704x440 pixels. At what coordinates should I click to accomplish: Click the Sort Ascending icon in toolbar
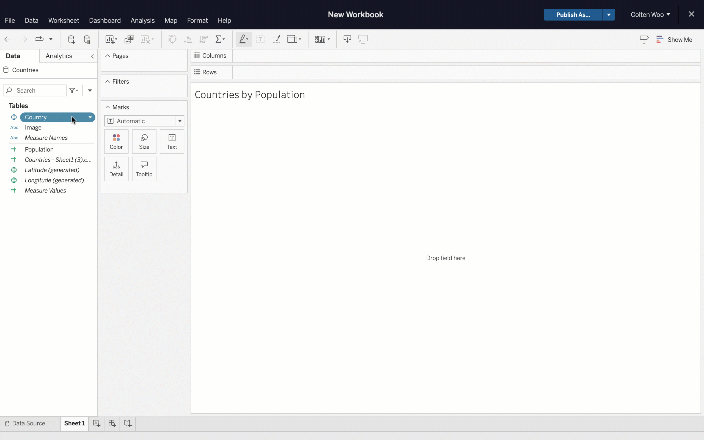(x=188, y=39)
